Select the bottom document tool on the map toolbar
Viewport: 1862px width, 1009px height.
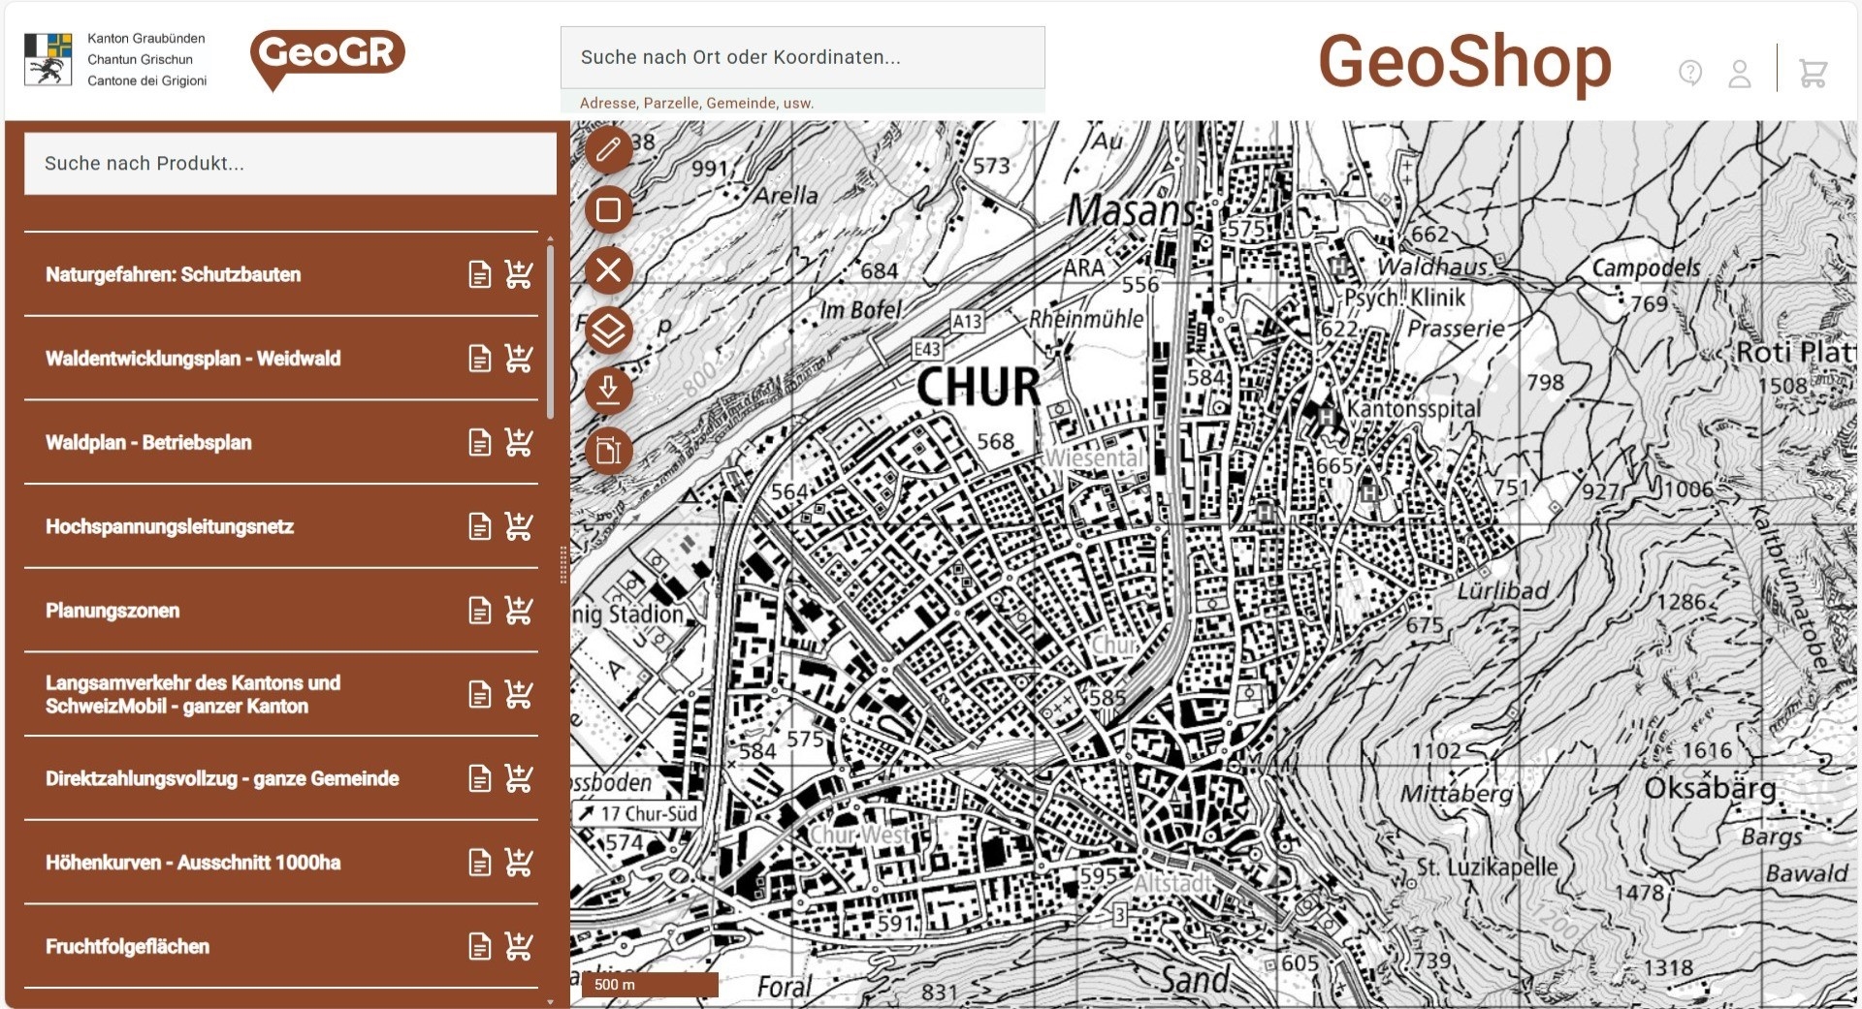point(608,451)
